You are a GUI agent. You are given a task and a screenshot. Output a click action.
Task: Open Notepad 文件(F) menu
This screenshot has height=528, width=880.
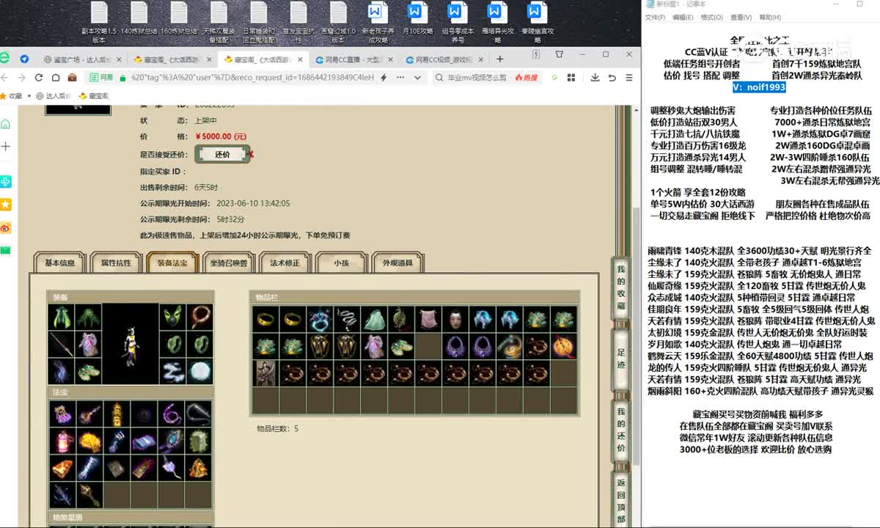[656, 17]
